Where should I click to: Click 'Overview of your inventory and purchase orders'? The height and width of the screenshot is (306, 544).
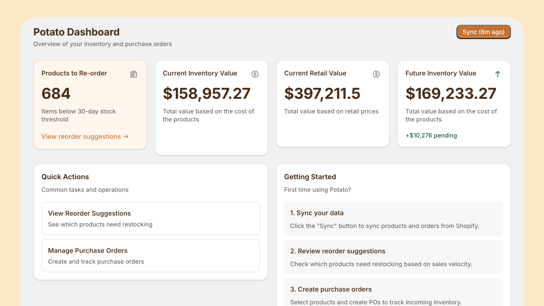(x=103, y=44)
